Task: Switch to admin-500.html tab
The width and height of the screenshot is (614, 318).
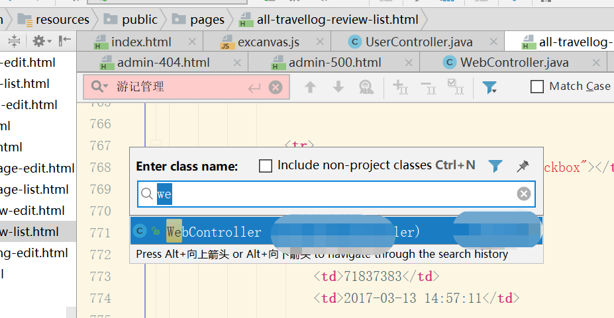Action: click(334, 63)
